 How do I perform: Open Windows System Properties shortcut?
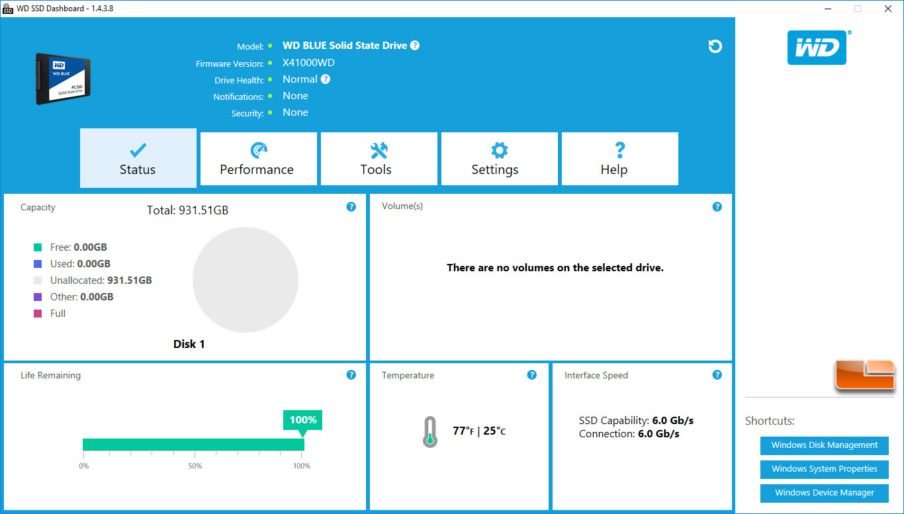[825, 469]
